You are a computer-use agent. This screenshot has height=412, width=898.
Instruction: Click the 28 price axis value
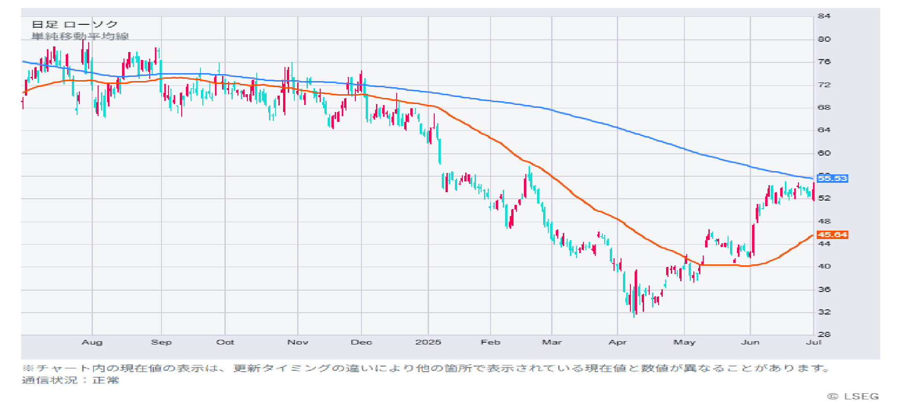[x=824, y=334]
